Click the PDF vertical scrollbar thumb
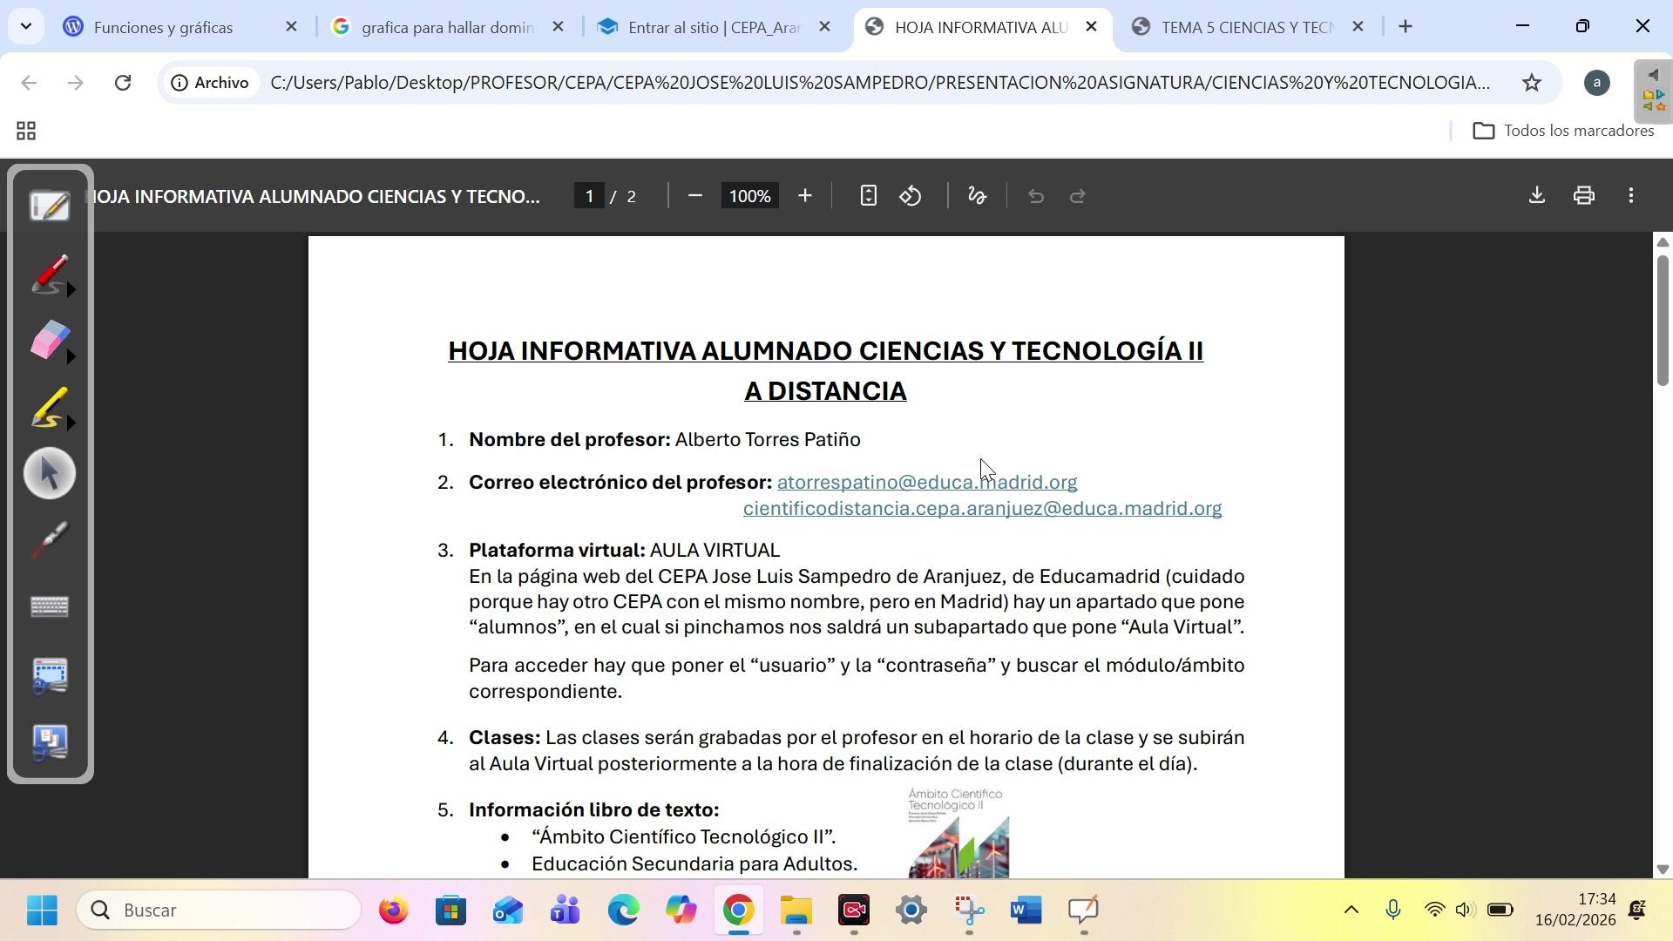 pos(1663,318)
